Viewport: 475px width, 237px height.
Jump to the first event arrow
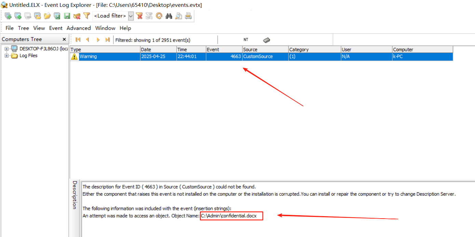(x=78, y=40)
